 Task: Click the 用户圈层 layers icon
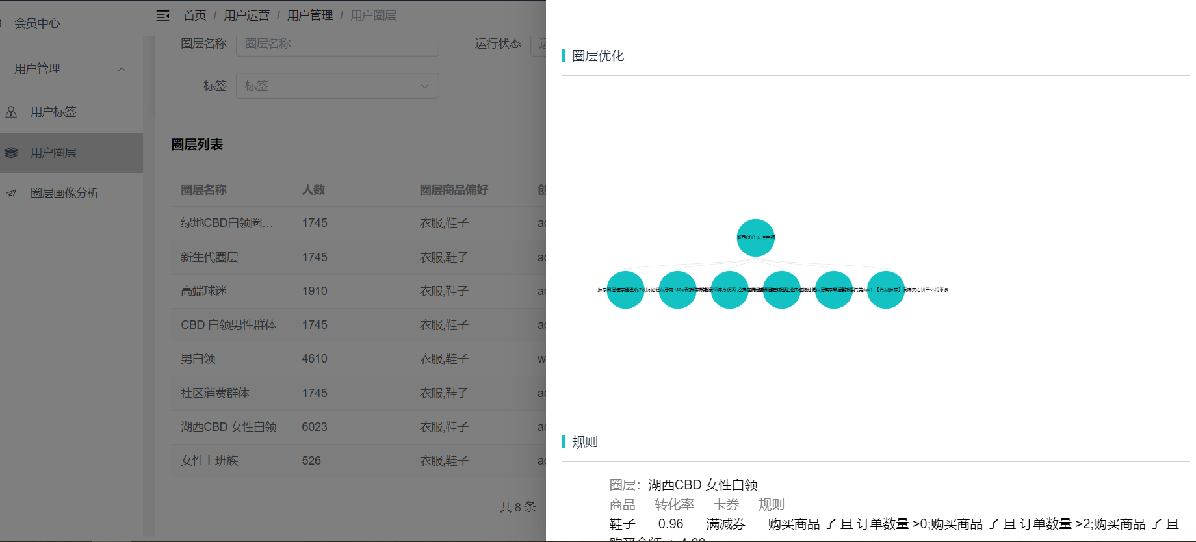tap(11, 153)
